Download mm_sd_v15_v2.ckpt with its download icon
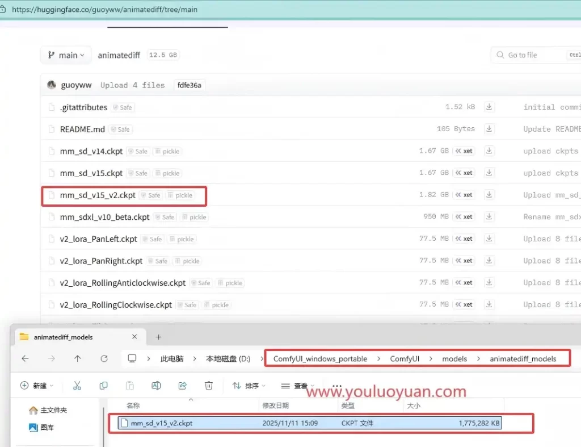This screenshot has height=447, width=581. pyautogui.click(x=489, y=194)
